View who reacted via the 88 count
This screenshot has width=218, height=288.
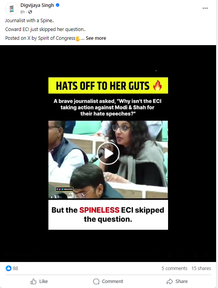click(x=16, y=268)
